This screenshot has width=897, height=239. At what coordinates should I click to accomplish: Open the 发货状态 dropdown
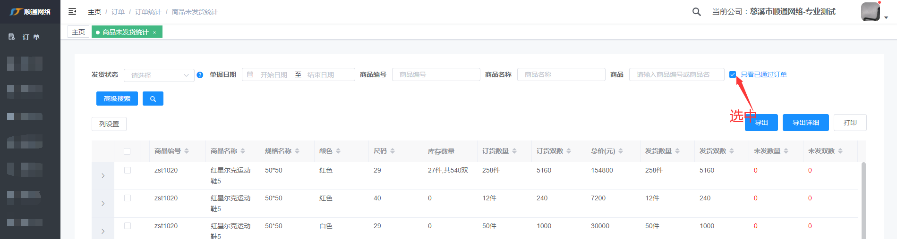pyautogui.click(x=159, y=75)
